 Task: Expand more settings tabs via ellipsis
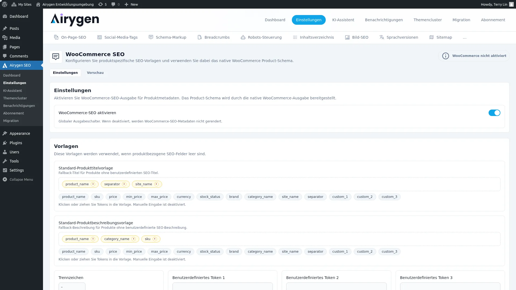click(465, 38)
